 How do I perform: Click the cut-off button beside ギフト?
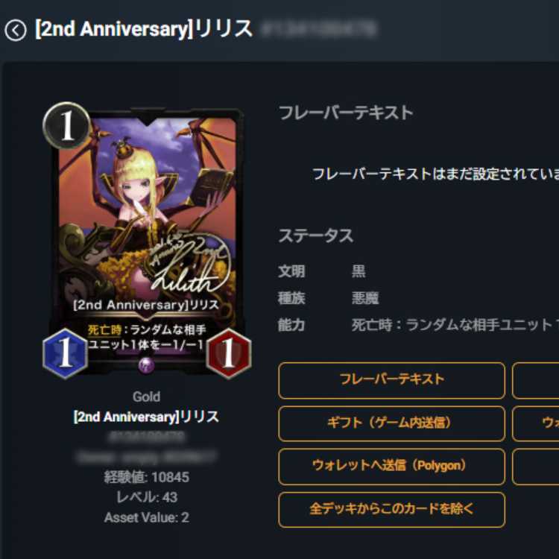pyautogui.click(x=535, y=423)
